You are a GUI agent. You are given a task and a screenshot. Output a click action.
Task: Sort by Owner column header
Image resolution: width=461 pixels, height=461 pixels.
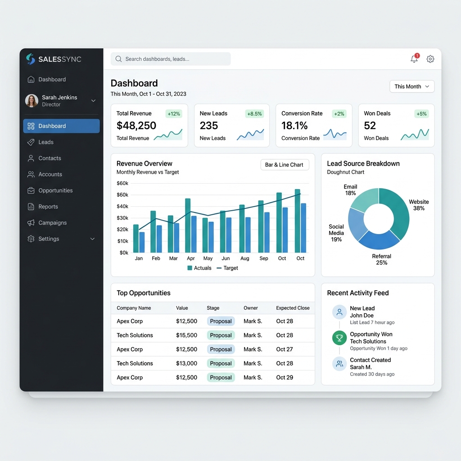250,308
